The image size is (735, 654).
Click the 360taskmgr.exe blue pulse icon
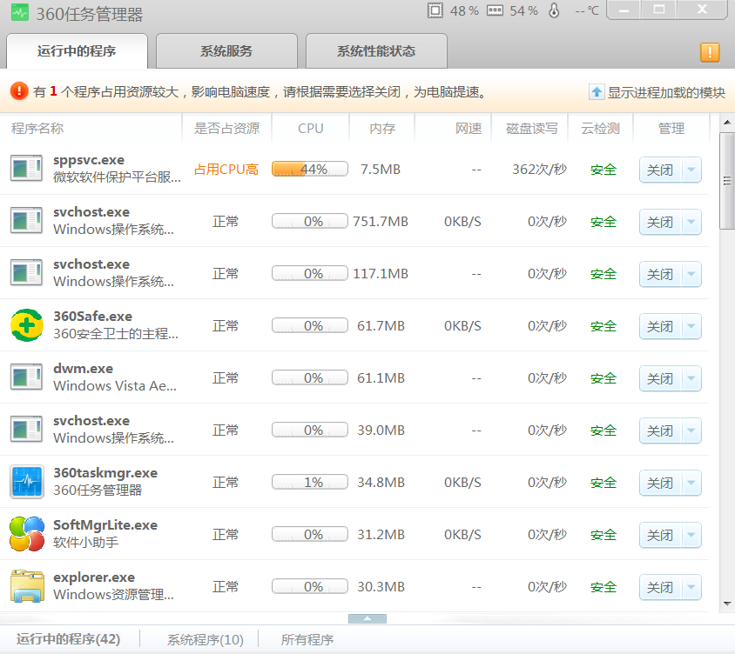coord(27,482)
